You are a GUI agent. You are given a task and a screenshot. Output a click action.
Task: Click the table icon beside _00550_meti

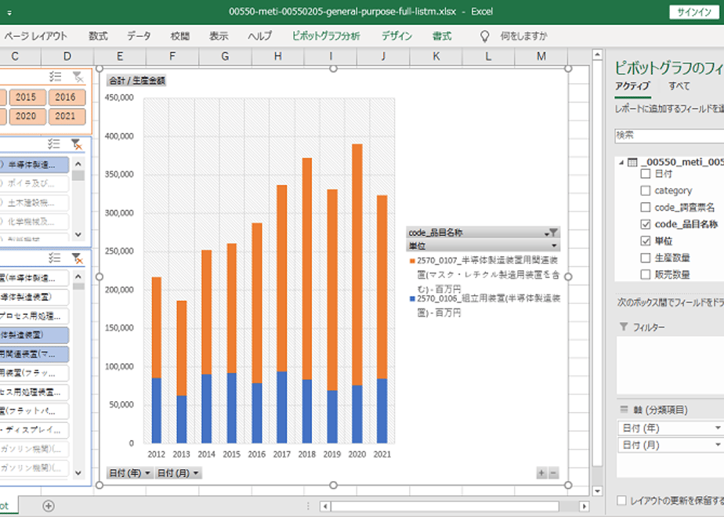coord(632,162)
